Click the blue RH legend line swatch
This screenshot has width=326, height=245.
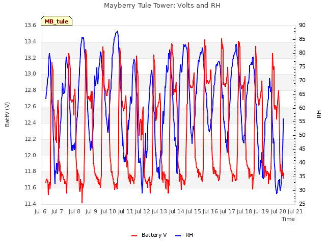(x=178, y=236)
